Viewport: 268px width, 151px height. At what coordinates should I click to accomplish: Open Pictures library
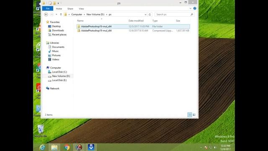point(56,55)
